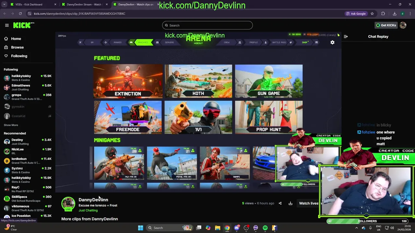The width and height of the screenshot is (415, 233).
Task: Open NickLee recommended channel
Action: pyautogui.click(x=28, y=151)
